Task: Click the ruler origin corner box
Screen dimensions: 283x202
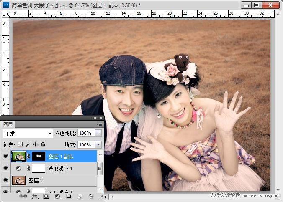Action: click(x=5, y=14)
